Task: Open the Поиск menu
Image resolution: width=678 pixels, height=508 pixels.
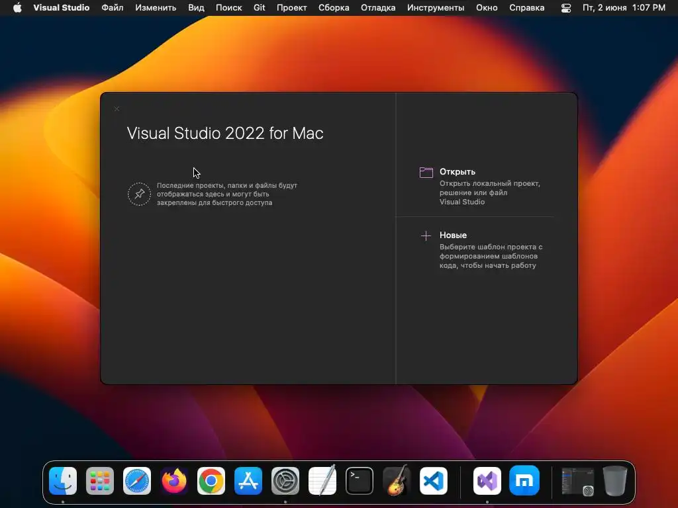Action: click(228, 8)
